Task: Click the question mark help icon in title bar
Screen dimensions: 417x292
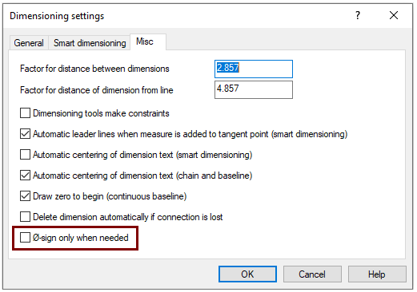Action: (358, 15)
